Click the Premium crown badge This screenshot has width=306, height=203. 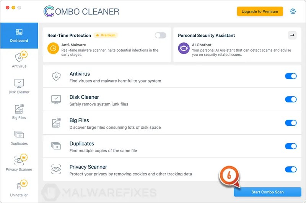coord(106,35)
